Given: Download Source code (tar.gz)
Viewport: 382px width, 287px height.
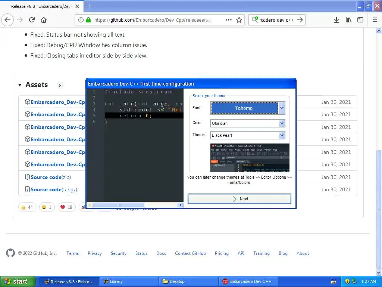Looking at the screenshot, I should coord(54,189).
